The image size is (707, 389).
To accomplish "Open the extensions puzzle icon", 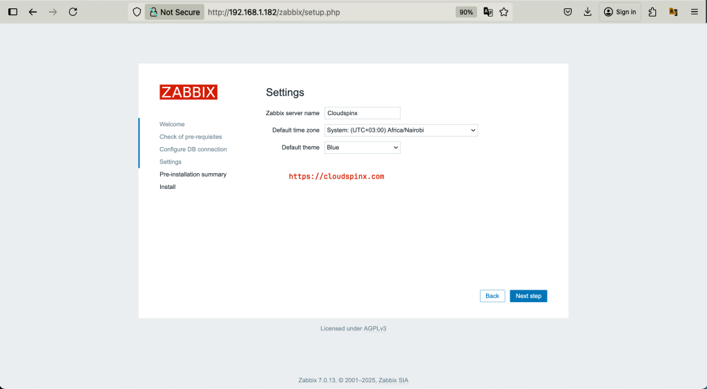I will point(652,12).
